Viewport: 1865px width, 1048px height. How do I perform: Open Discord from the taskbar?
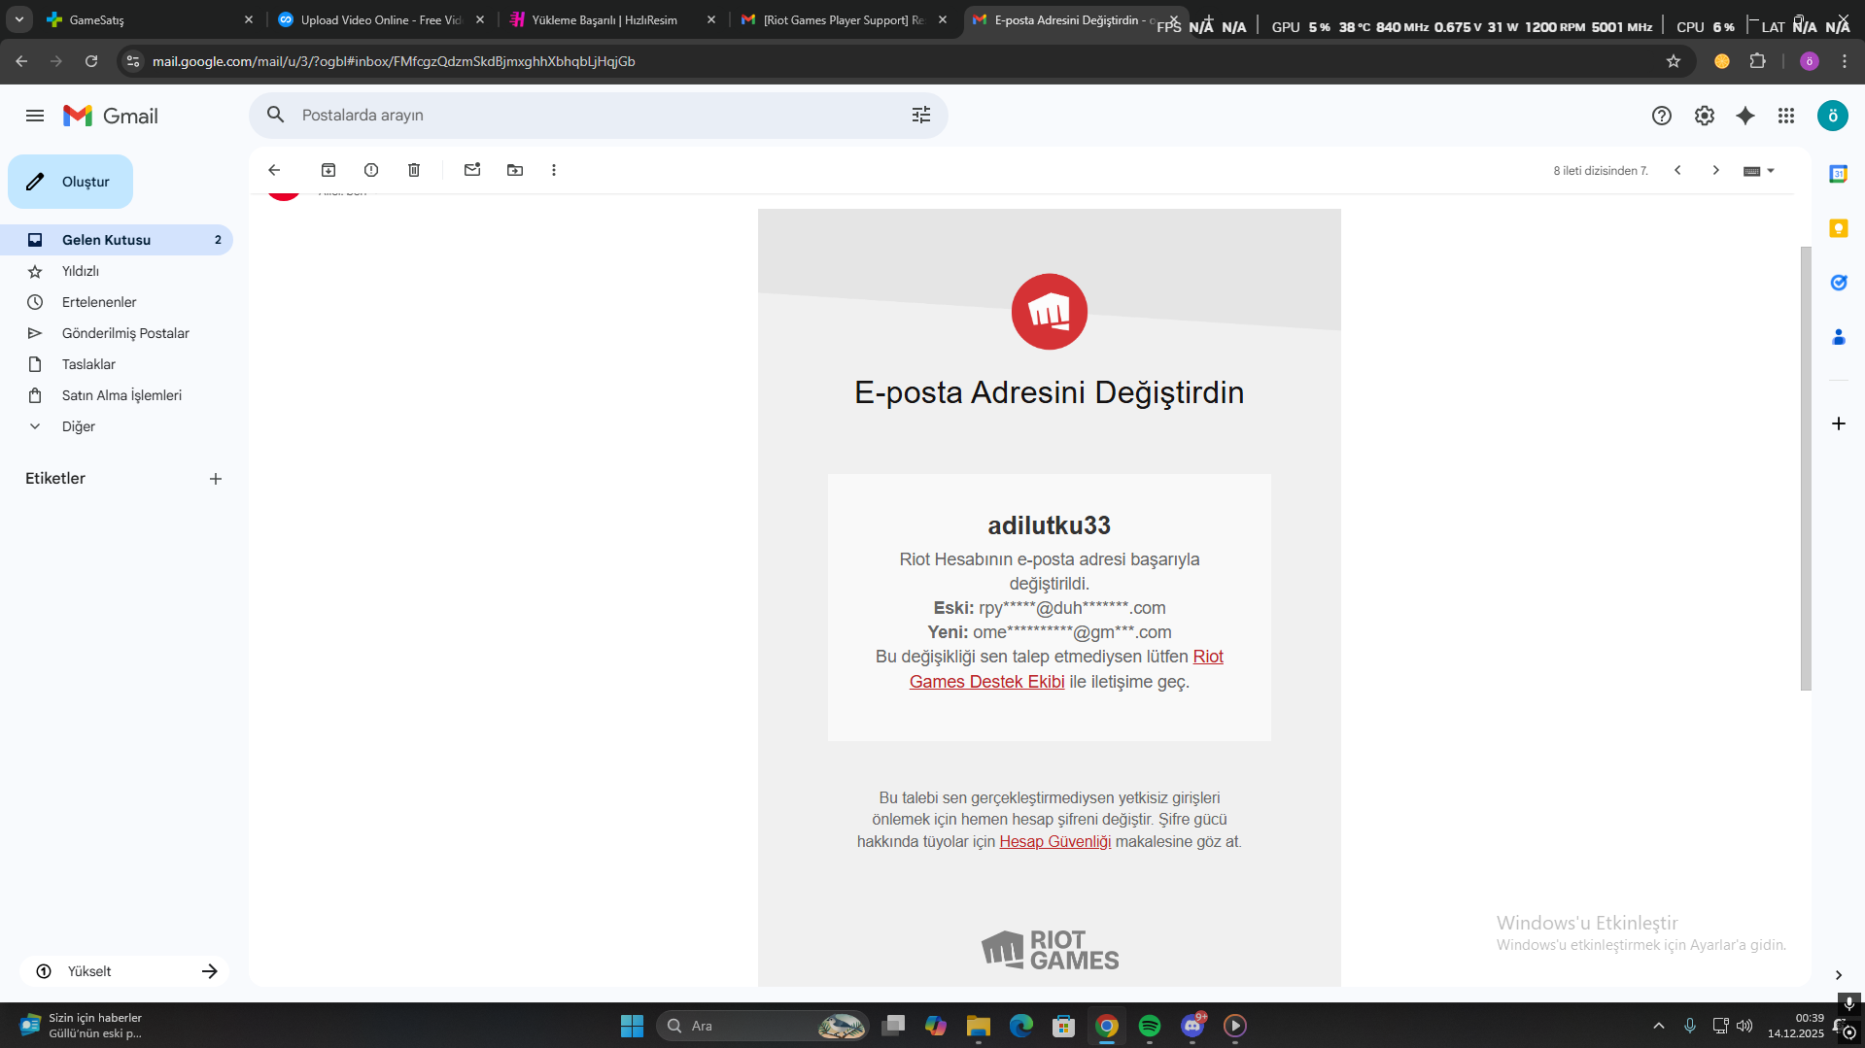tap(1192, 1026)
